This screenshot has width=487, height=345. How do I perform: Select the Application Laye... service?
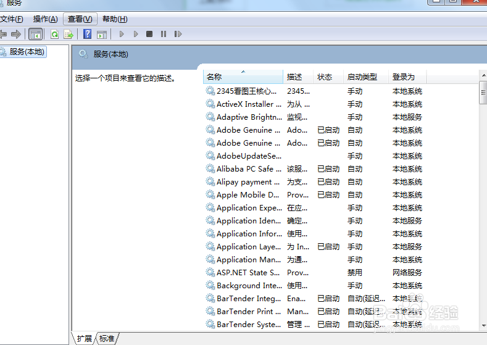point(314,247)
